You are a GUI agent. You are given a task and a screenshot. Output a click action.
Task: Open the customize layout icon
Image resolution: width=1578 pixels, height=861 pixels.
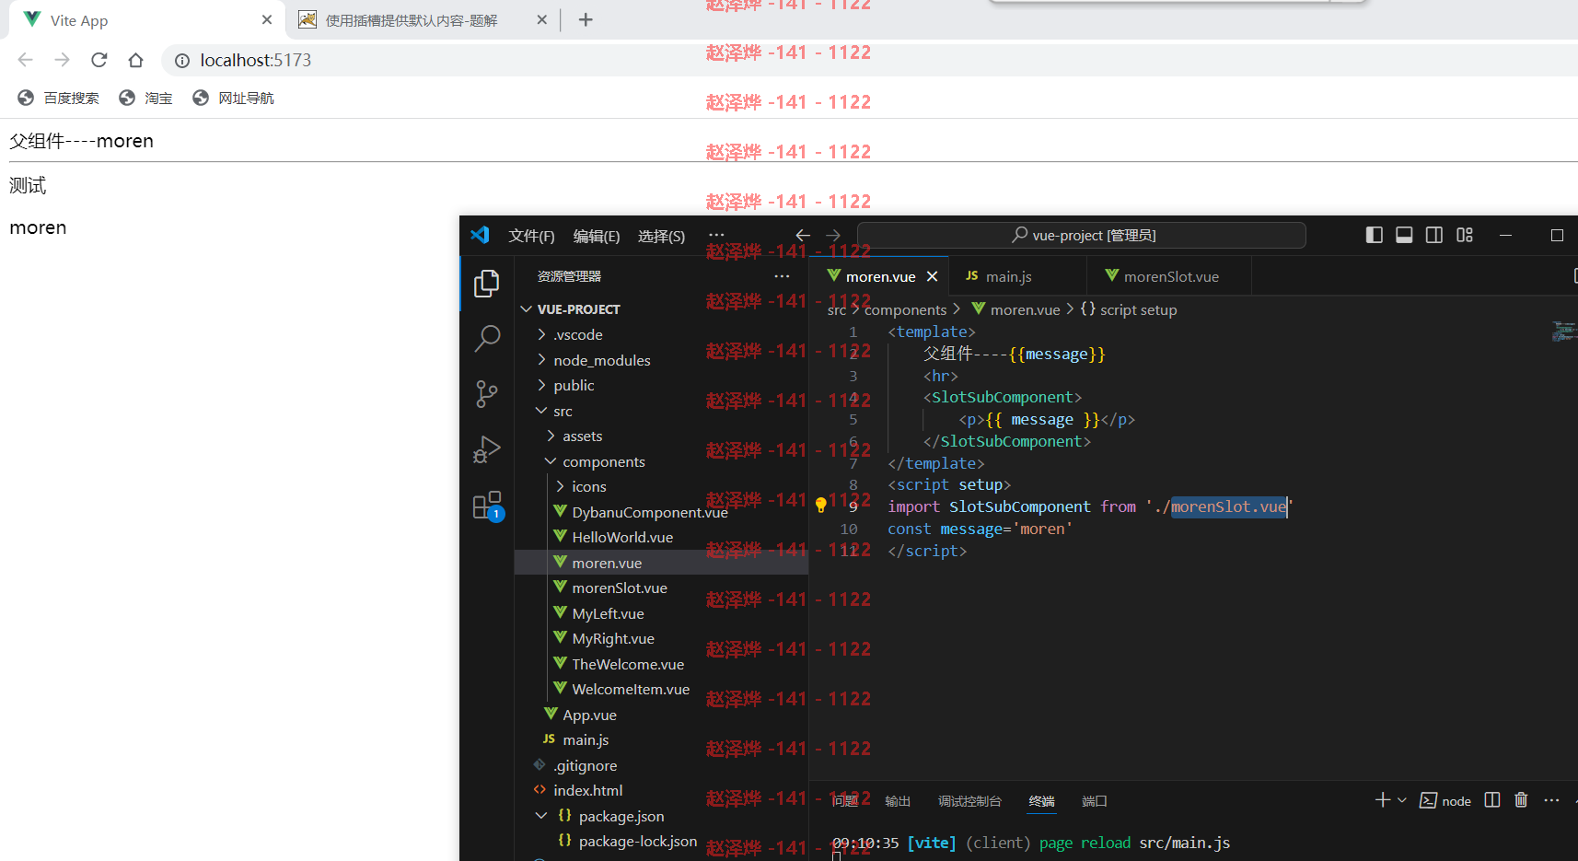1465,235
